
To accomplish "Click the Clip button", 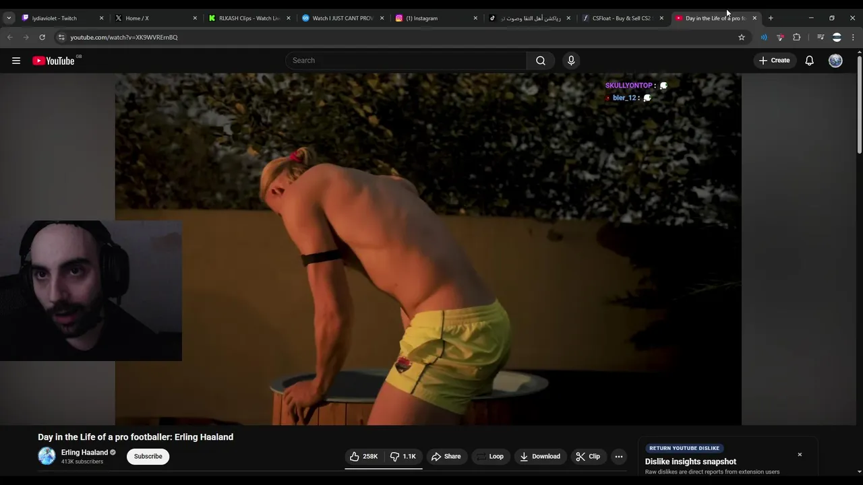I will pos(587,457).
